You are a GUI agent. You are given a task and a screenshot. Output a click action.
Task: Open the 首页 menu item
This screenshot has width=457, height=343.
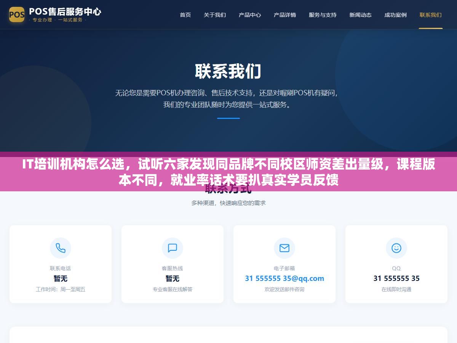[185, 15]
